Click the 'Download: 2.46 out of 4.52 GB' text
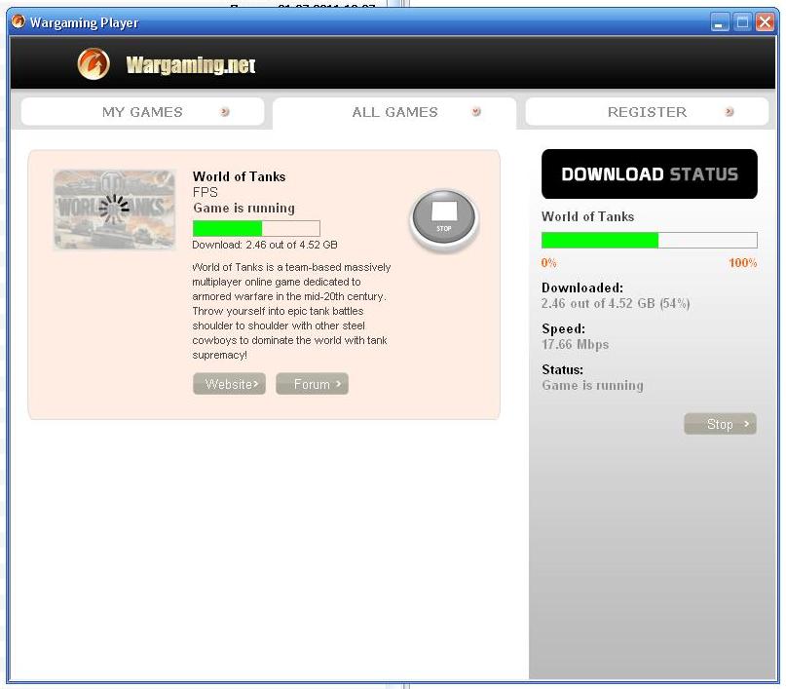The height and width of the screenshot is (689, 786). click(265, 245)
